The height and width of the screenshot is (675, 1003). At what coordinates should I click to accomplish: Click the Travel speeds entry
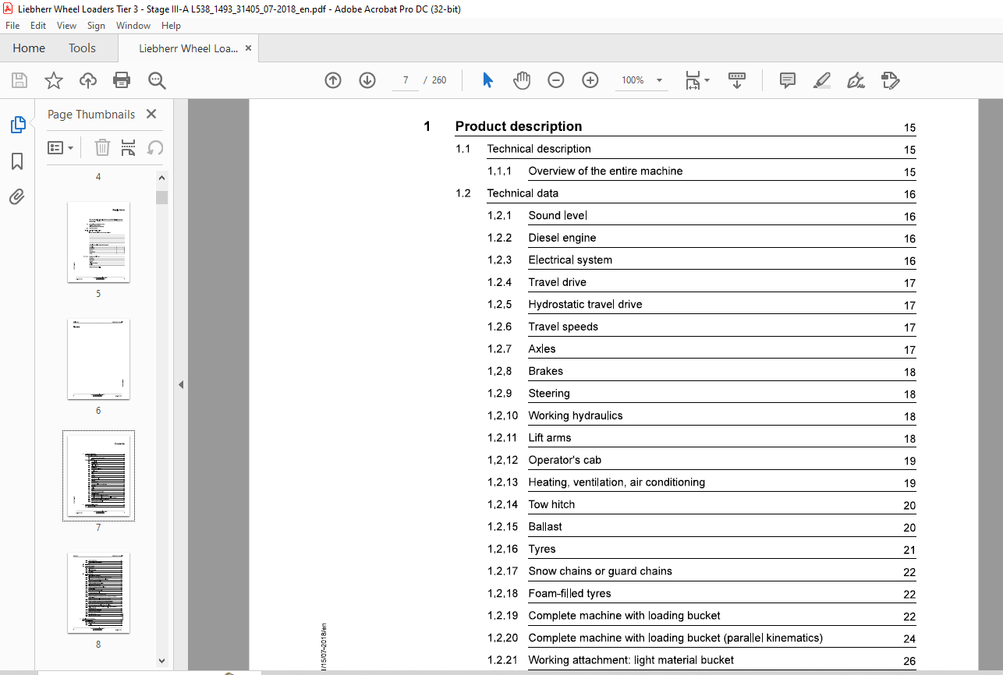[563, 327]
